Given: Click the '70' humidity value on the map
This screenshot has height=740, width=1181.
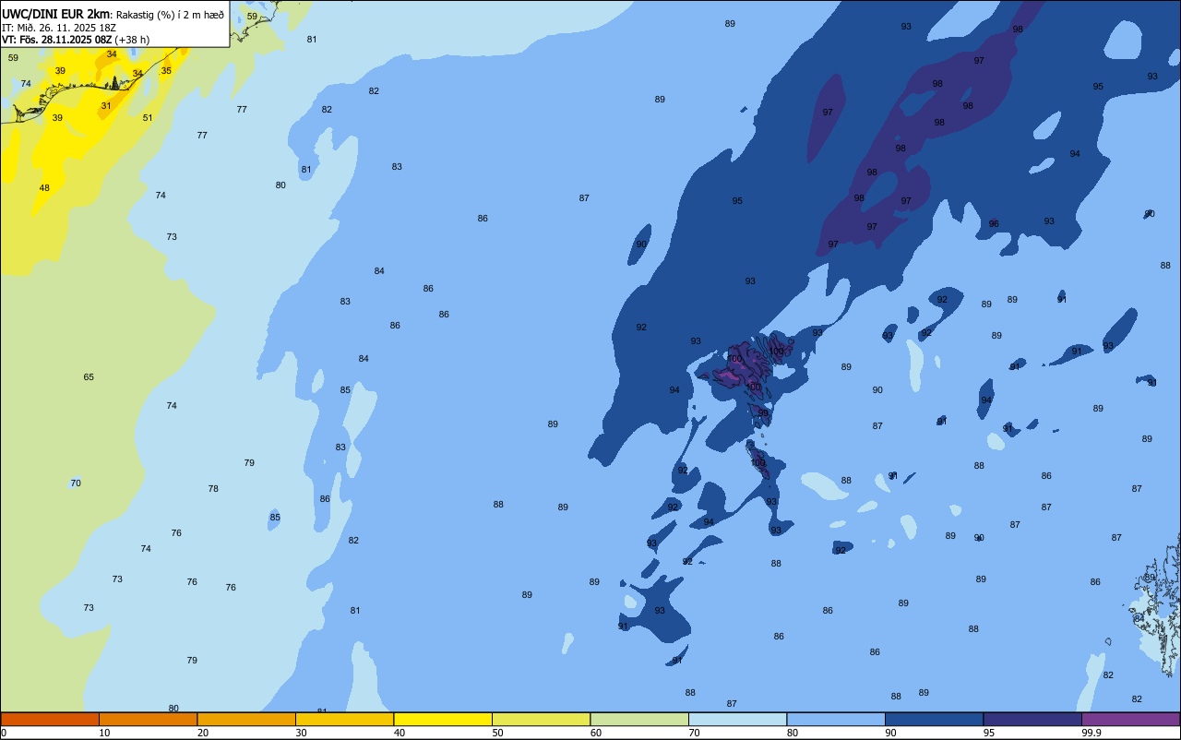Looking at the screenshot, I should click(76, 483).
